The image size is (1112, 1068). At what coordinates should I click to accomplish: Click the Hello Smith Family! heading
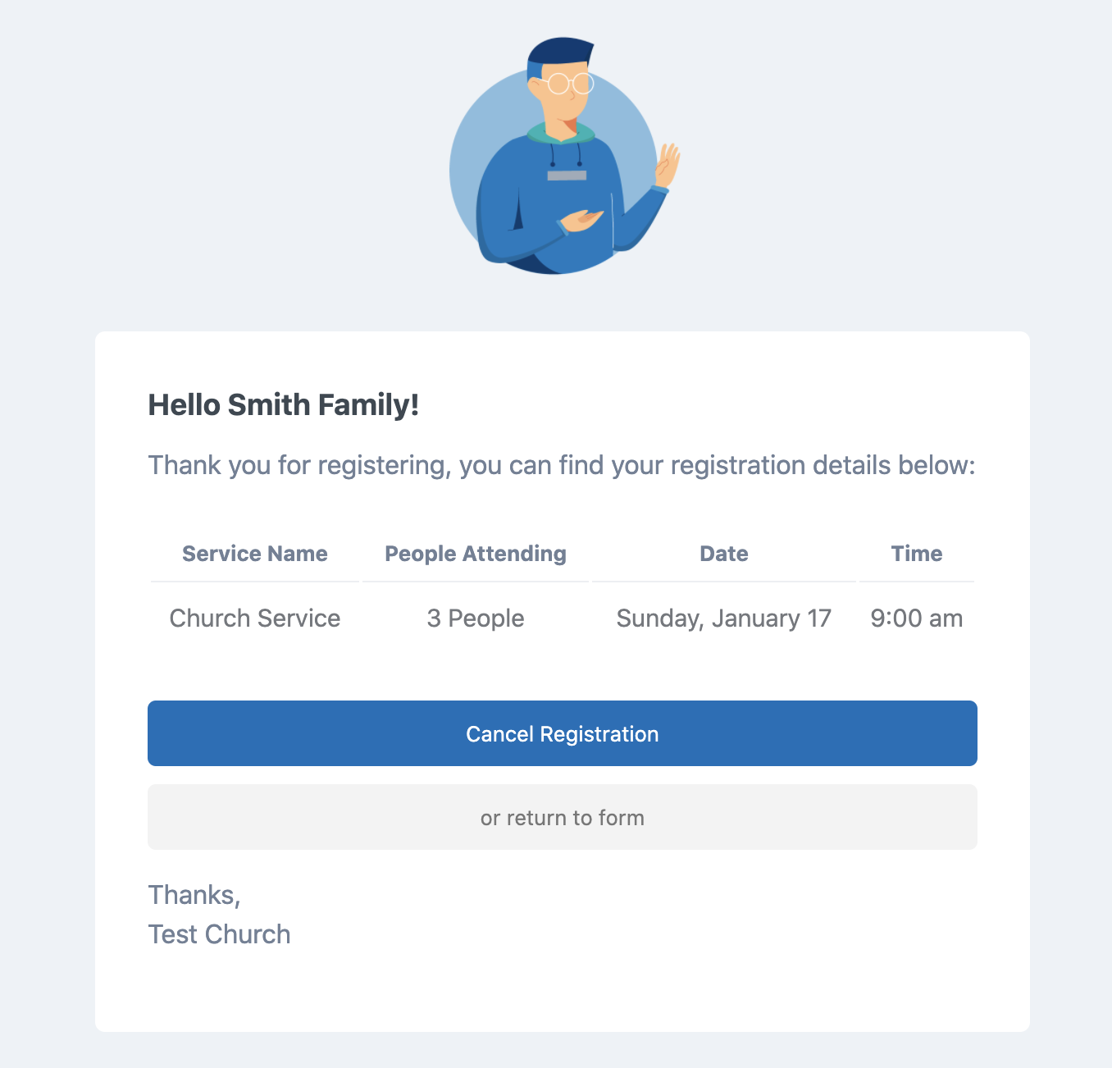point(284,404)
